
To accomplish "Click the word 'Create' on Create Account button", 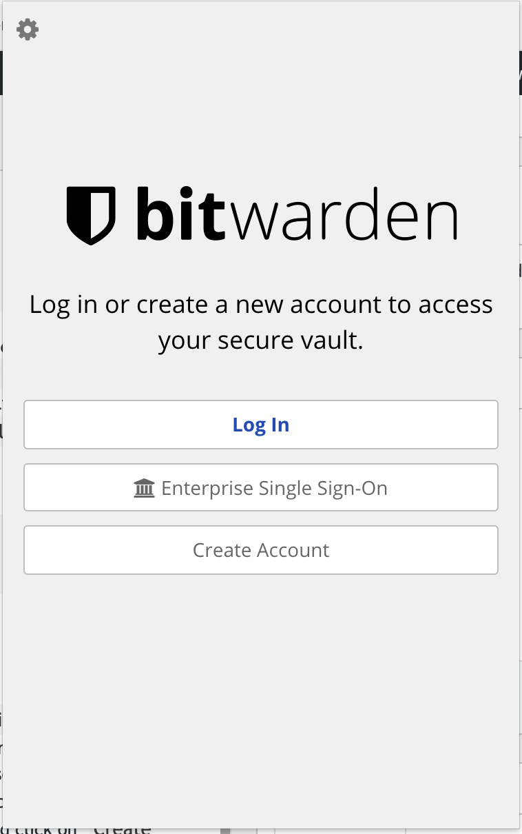I will [222, 550].
